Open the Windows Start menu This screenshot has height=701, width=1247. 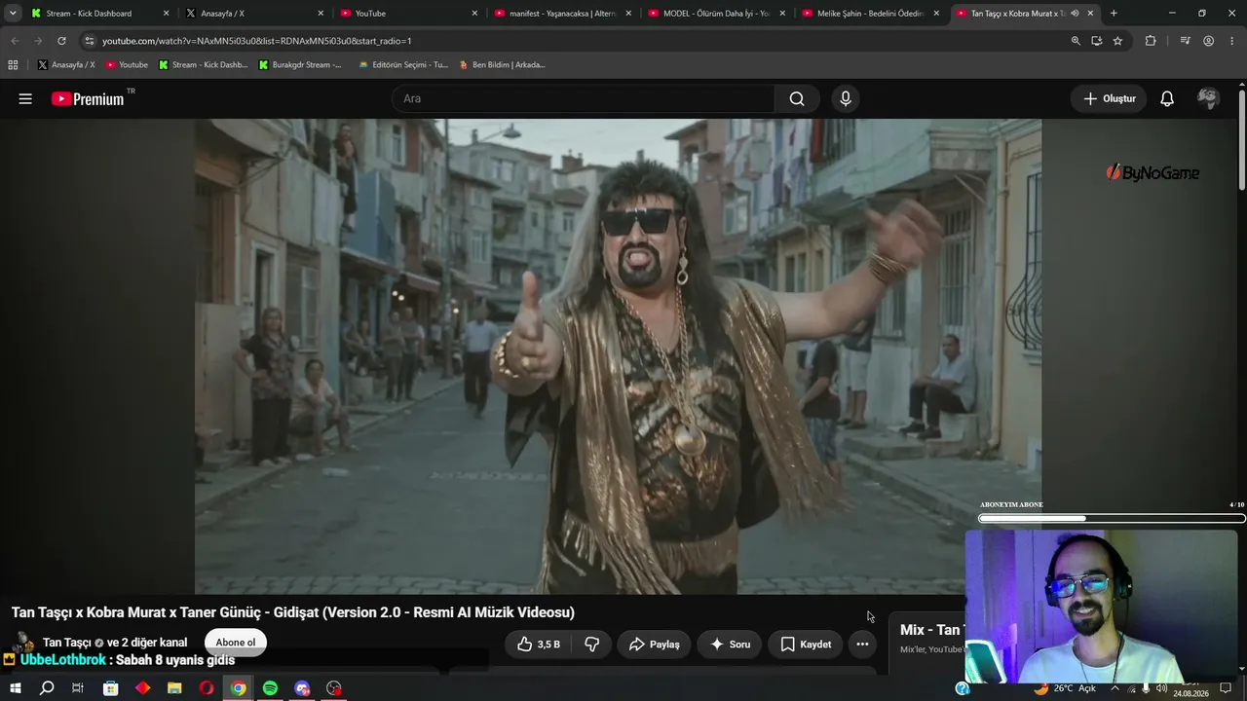15,688
